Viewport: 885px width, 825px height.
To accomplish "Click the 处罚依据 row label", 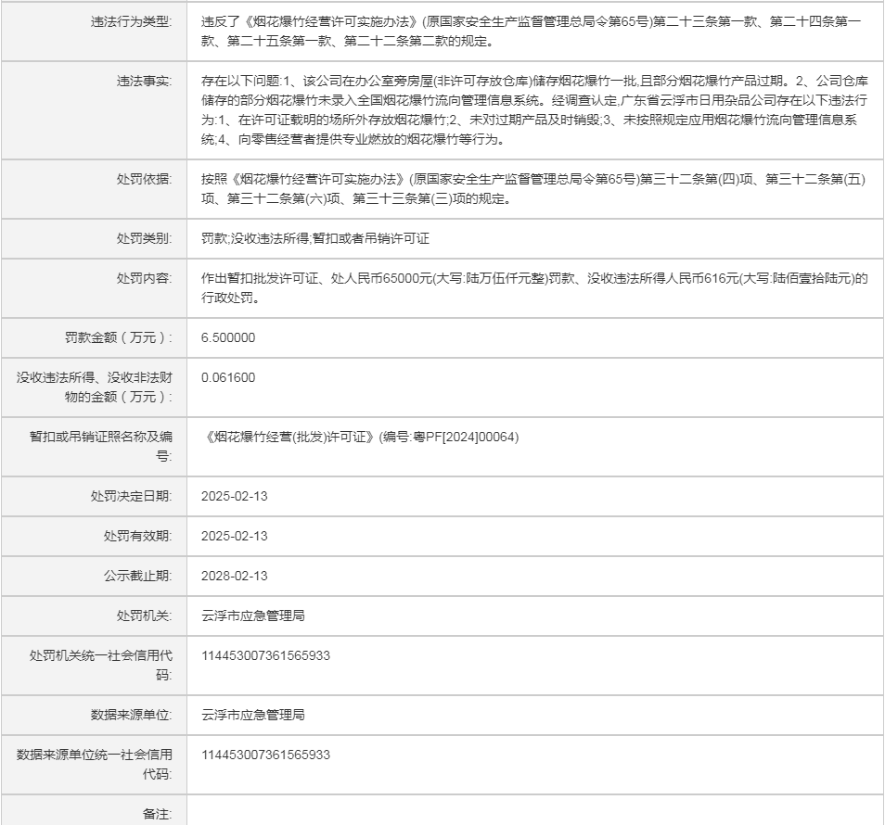I will [144, 180].
